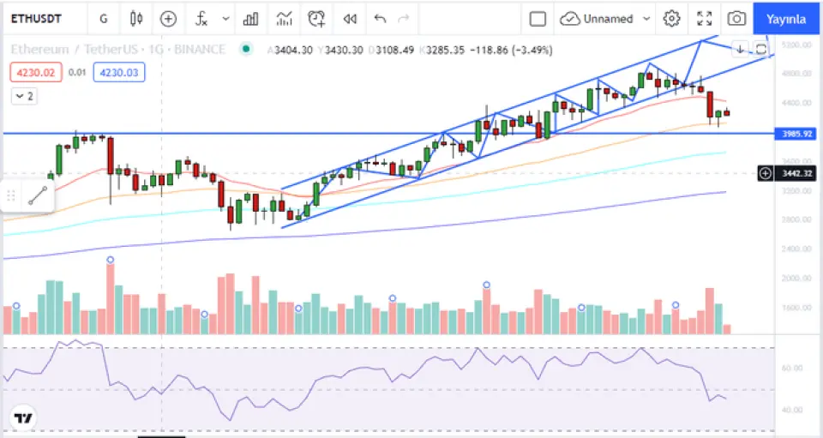Screen dimensions: 823x438
Task: Expand the collapsed indicators legend showing 2
Action: 24,96
